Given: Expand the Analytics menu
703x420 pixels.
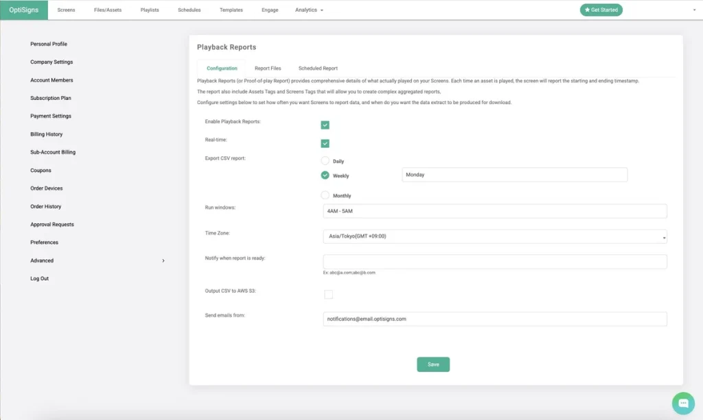Looking at the screenshot, I should click(308, 10).
